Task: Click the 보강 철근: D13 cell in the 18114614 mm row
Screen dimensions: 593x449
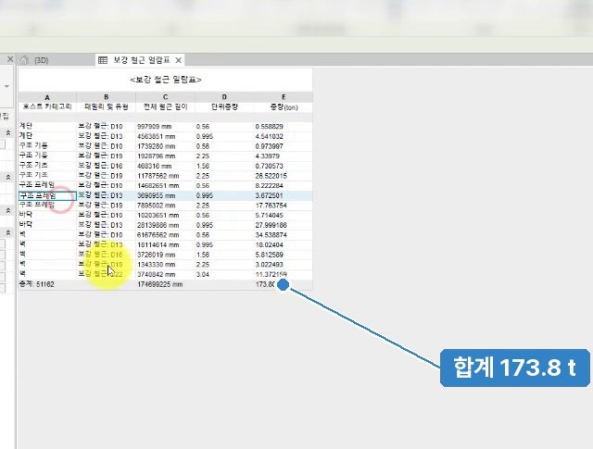Action: tap(106, 244)
